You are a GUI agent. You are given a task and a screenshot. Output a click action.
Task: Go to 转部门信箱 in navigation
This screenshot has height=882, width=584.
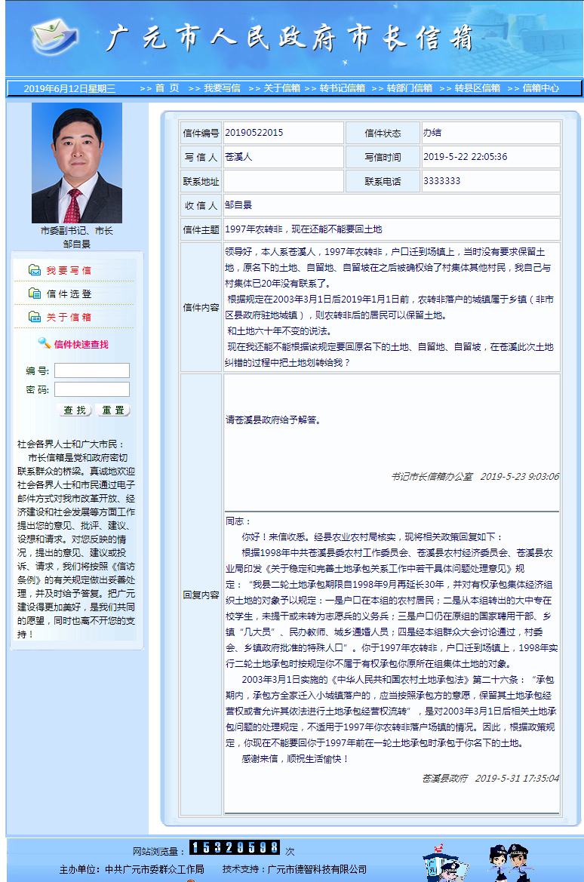[410, 88]
